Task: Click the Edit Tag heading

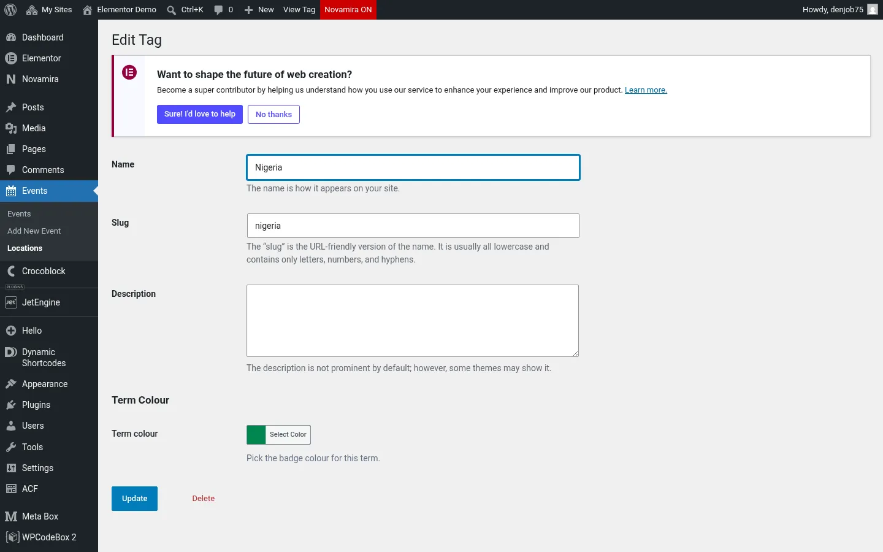Action: tap(137, 40)
